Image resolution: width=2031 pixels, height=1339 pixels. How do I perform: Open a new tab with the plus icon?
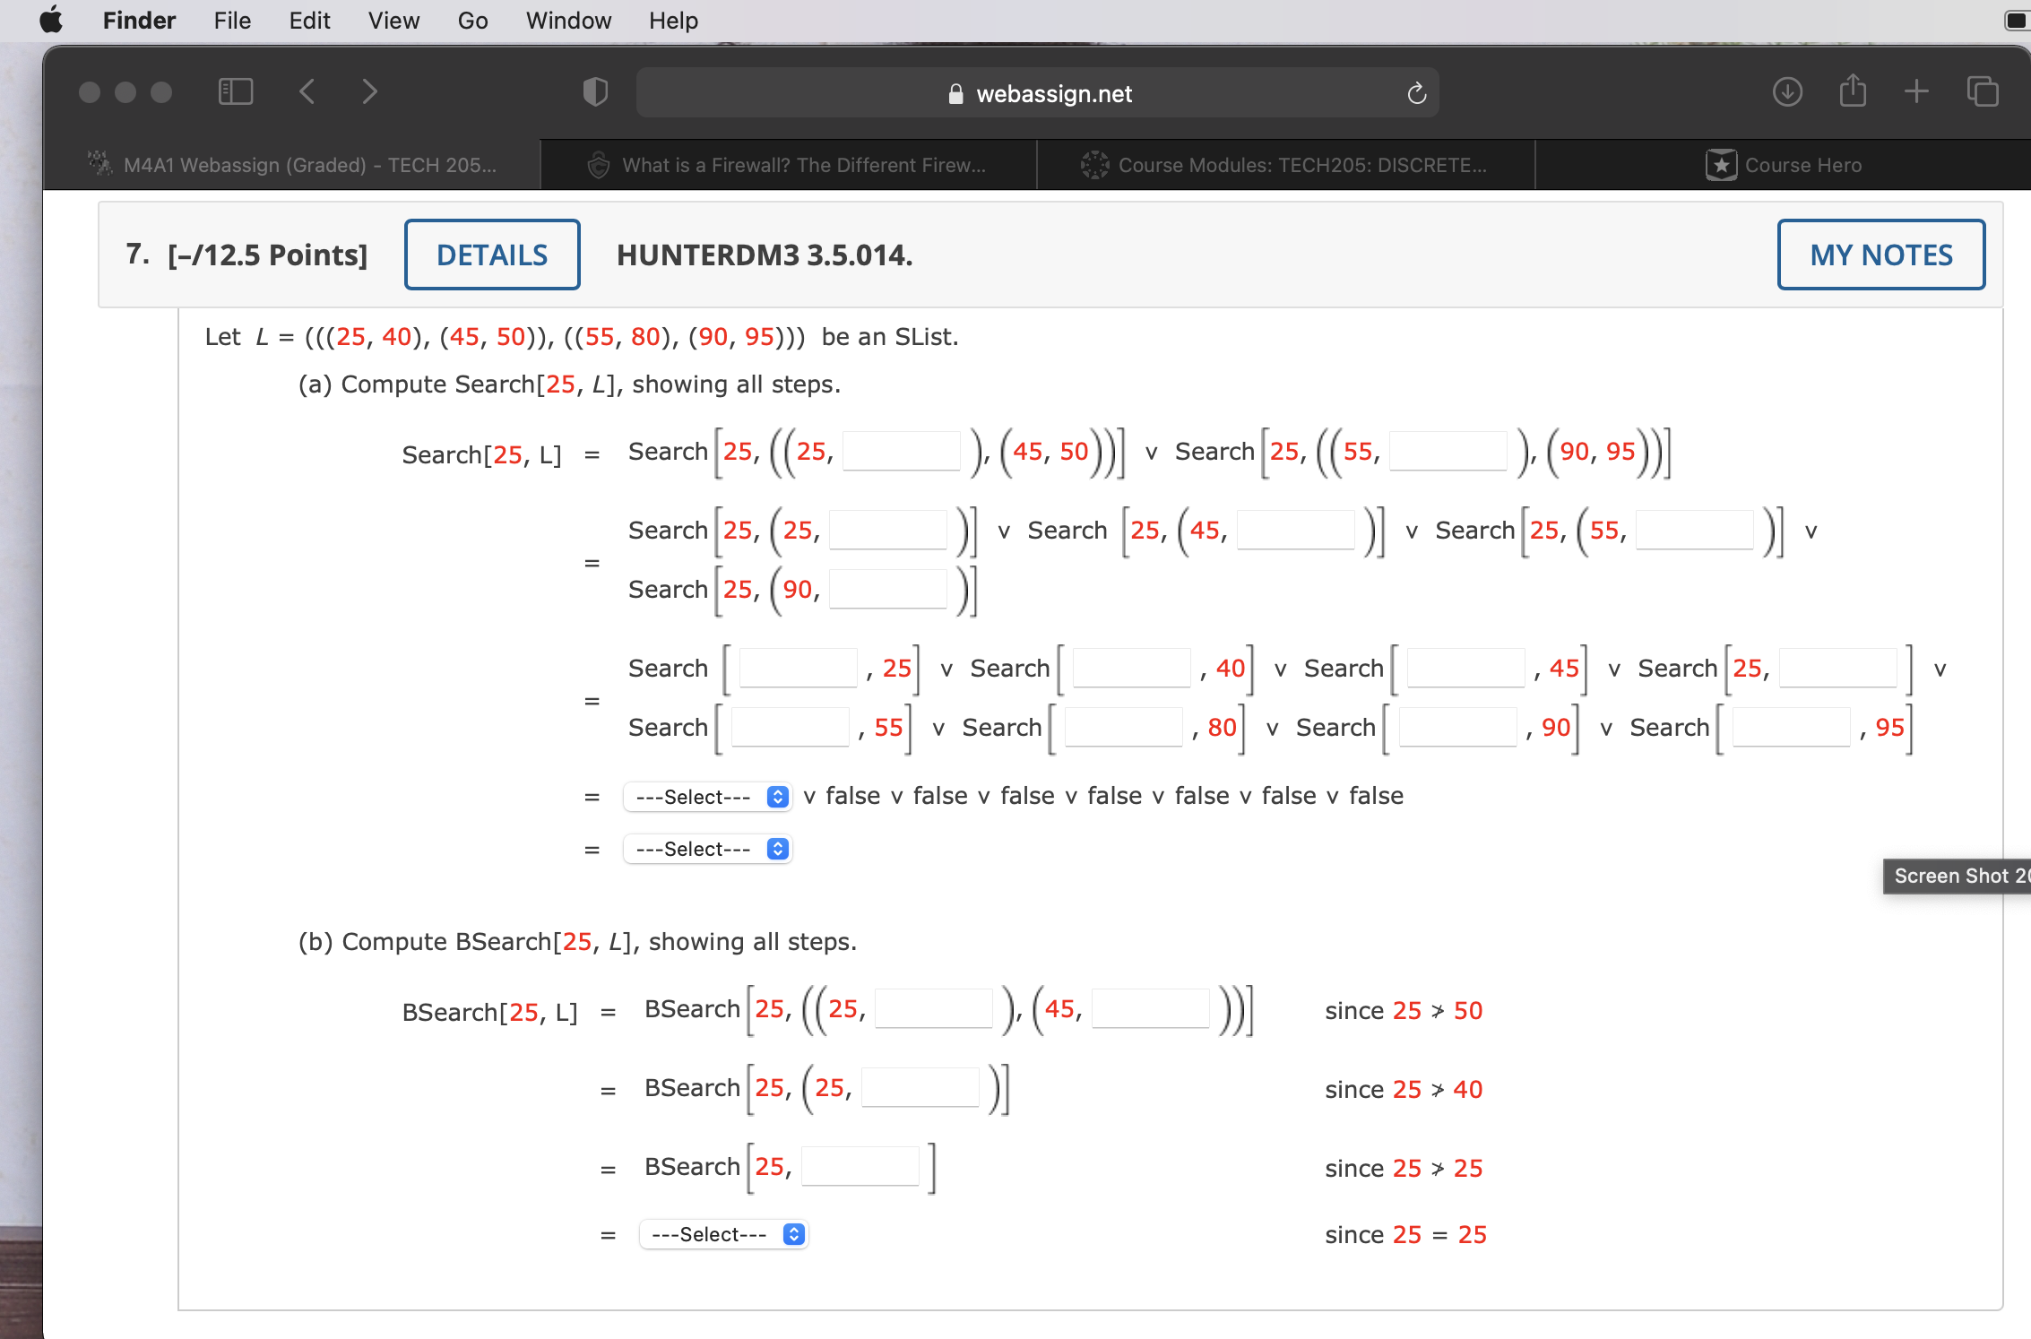click(1916, 91)
